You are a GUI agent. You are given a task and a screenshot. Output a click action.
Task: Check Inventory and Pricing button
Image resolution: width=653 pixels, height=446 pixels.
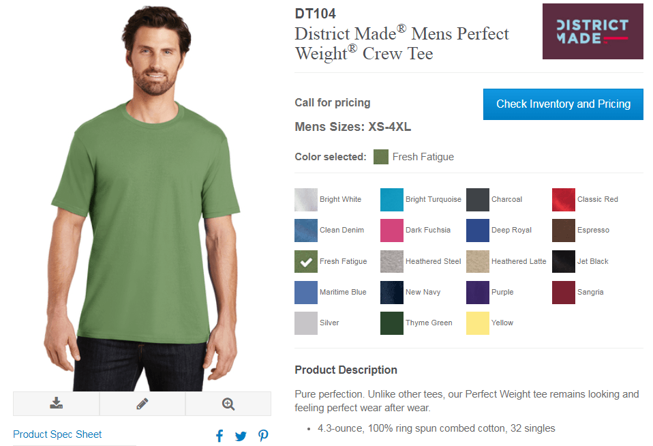[563, 104]
